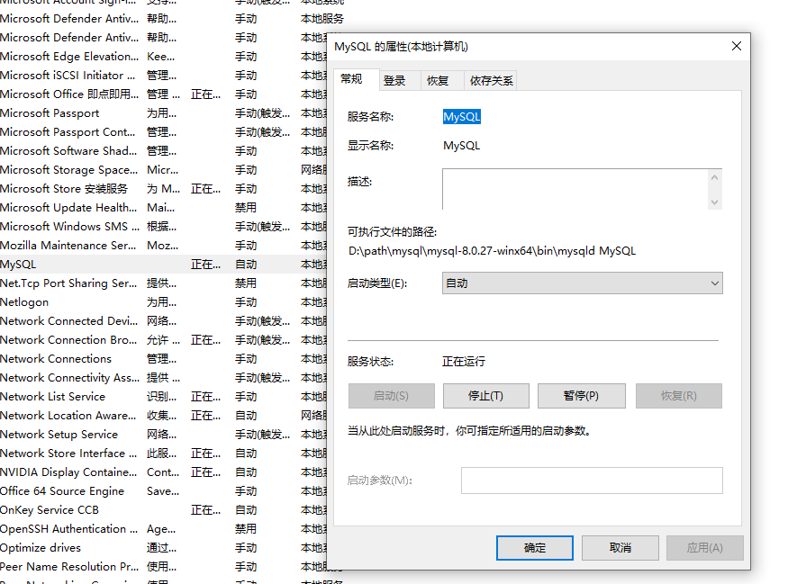Select Microsoft Office 即点即用 service
The image size is (788, 584).
[x=163, y=94]
